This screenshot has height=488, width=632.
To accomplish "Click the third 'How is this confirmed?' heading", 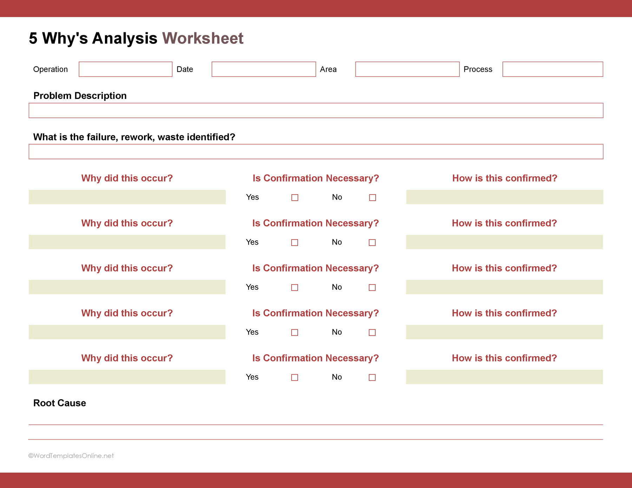I will coord(505,268).
